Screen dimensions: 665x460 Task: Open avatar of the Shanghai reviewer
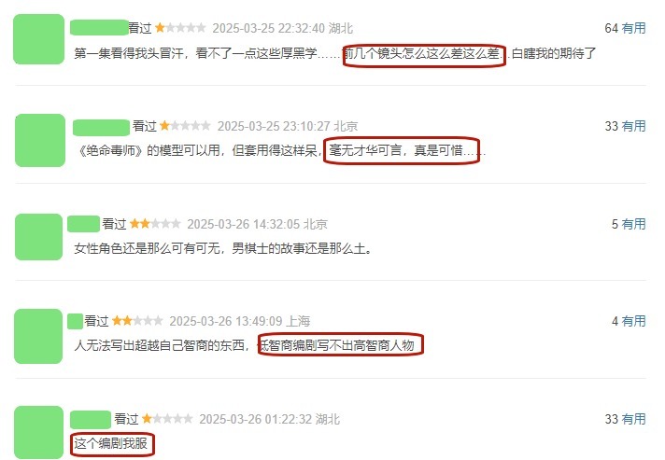(38, 336)
